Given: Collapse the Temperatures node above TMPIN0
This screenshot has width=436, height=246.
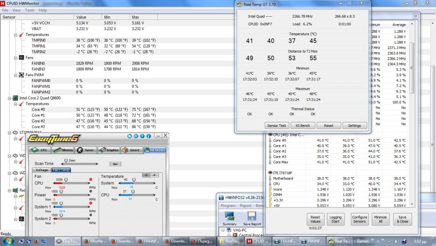Looking at the screenshot, I should coord(16,34).
